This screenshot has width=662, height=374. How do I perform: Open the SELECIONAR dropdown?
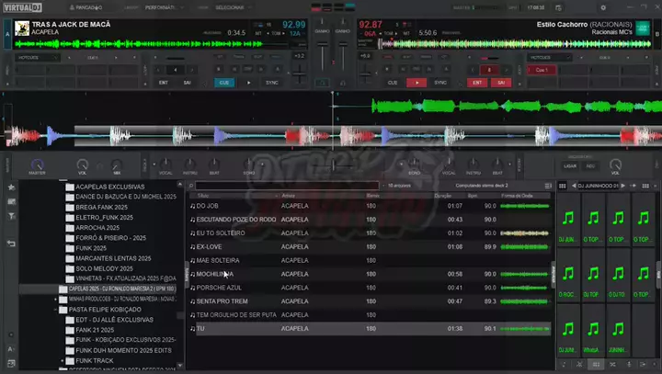(234, 7)
